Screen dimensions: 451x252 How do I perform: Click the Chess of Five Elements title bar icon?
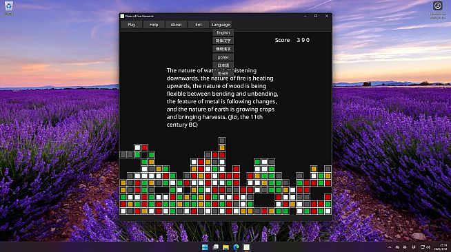pos(122,16)
